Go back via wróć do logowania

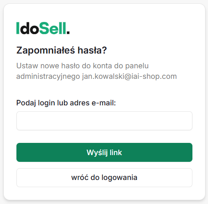coord(104,177)
